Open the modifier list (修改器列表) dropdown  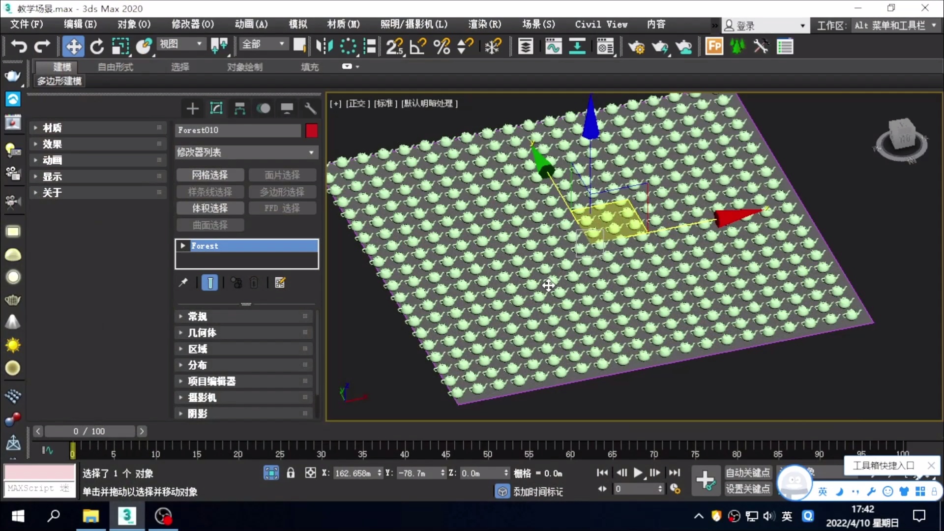tap(246, 152)
